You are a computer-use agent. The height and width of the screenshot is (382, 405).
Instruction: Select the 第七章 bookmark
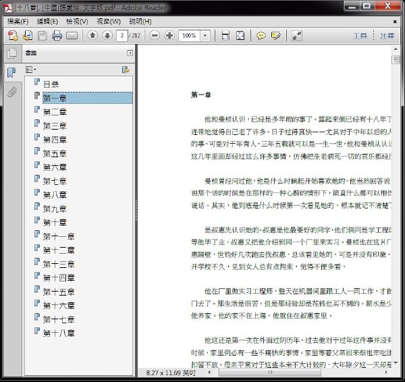pyautogui.click(x=55, y=181)
